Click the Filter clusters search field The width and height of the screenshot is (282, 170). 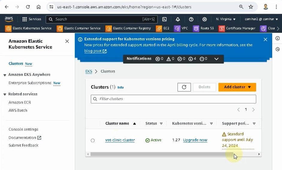(x=174, y=99)
